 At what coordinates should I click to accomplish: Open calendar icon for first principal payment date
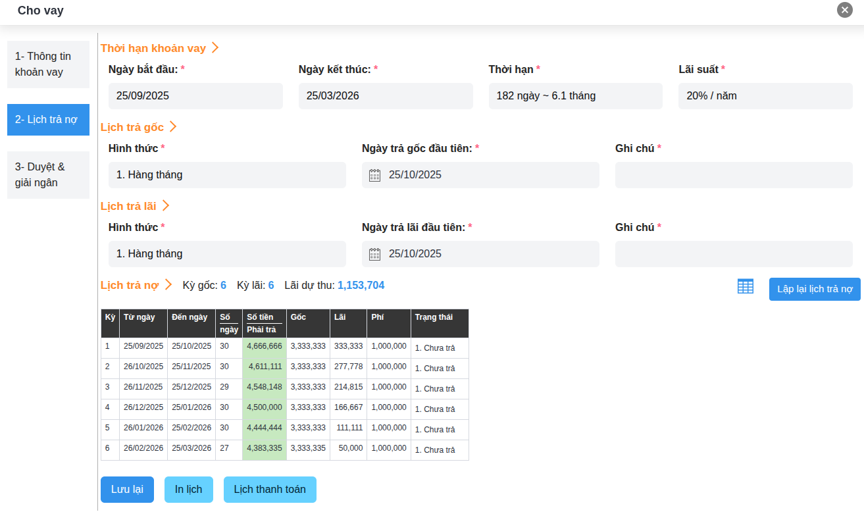click(374, 175)
